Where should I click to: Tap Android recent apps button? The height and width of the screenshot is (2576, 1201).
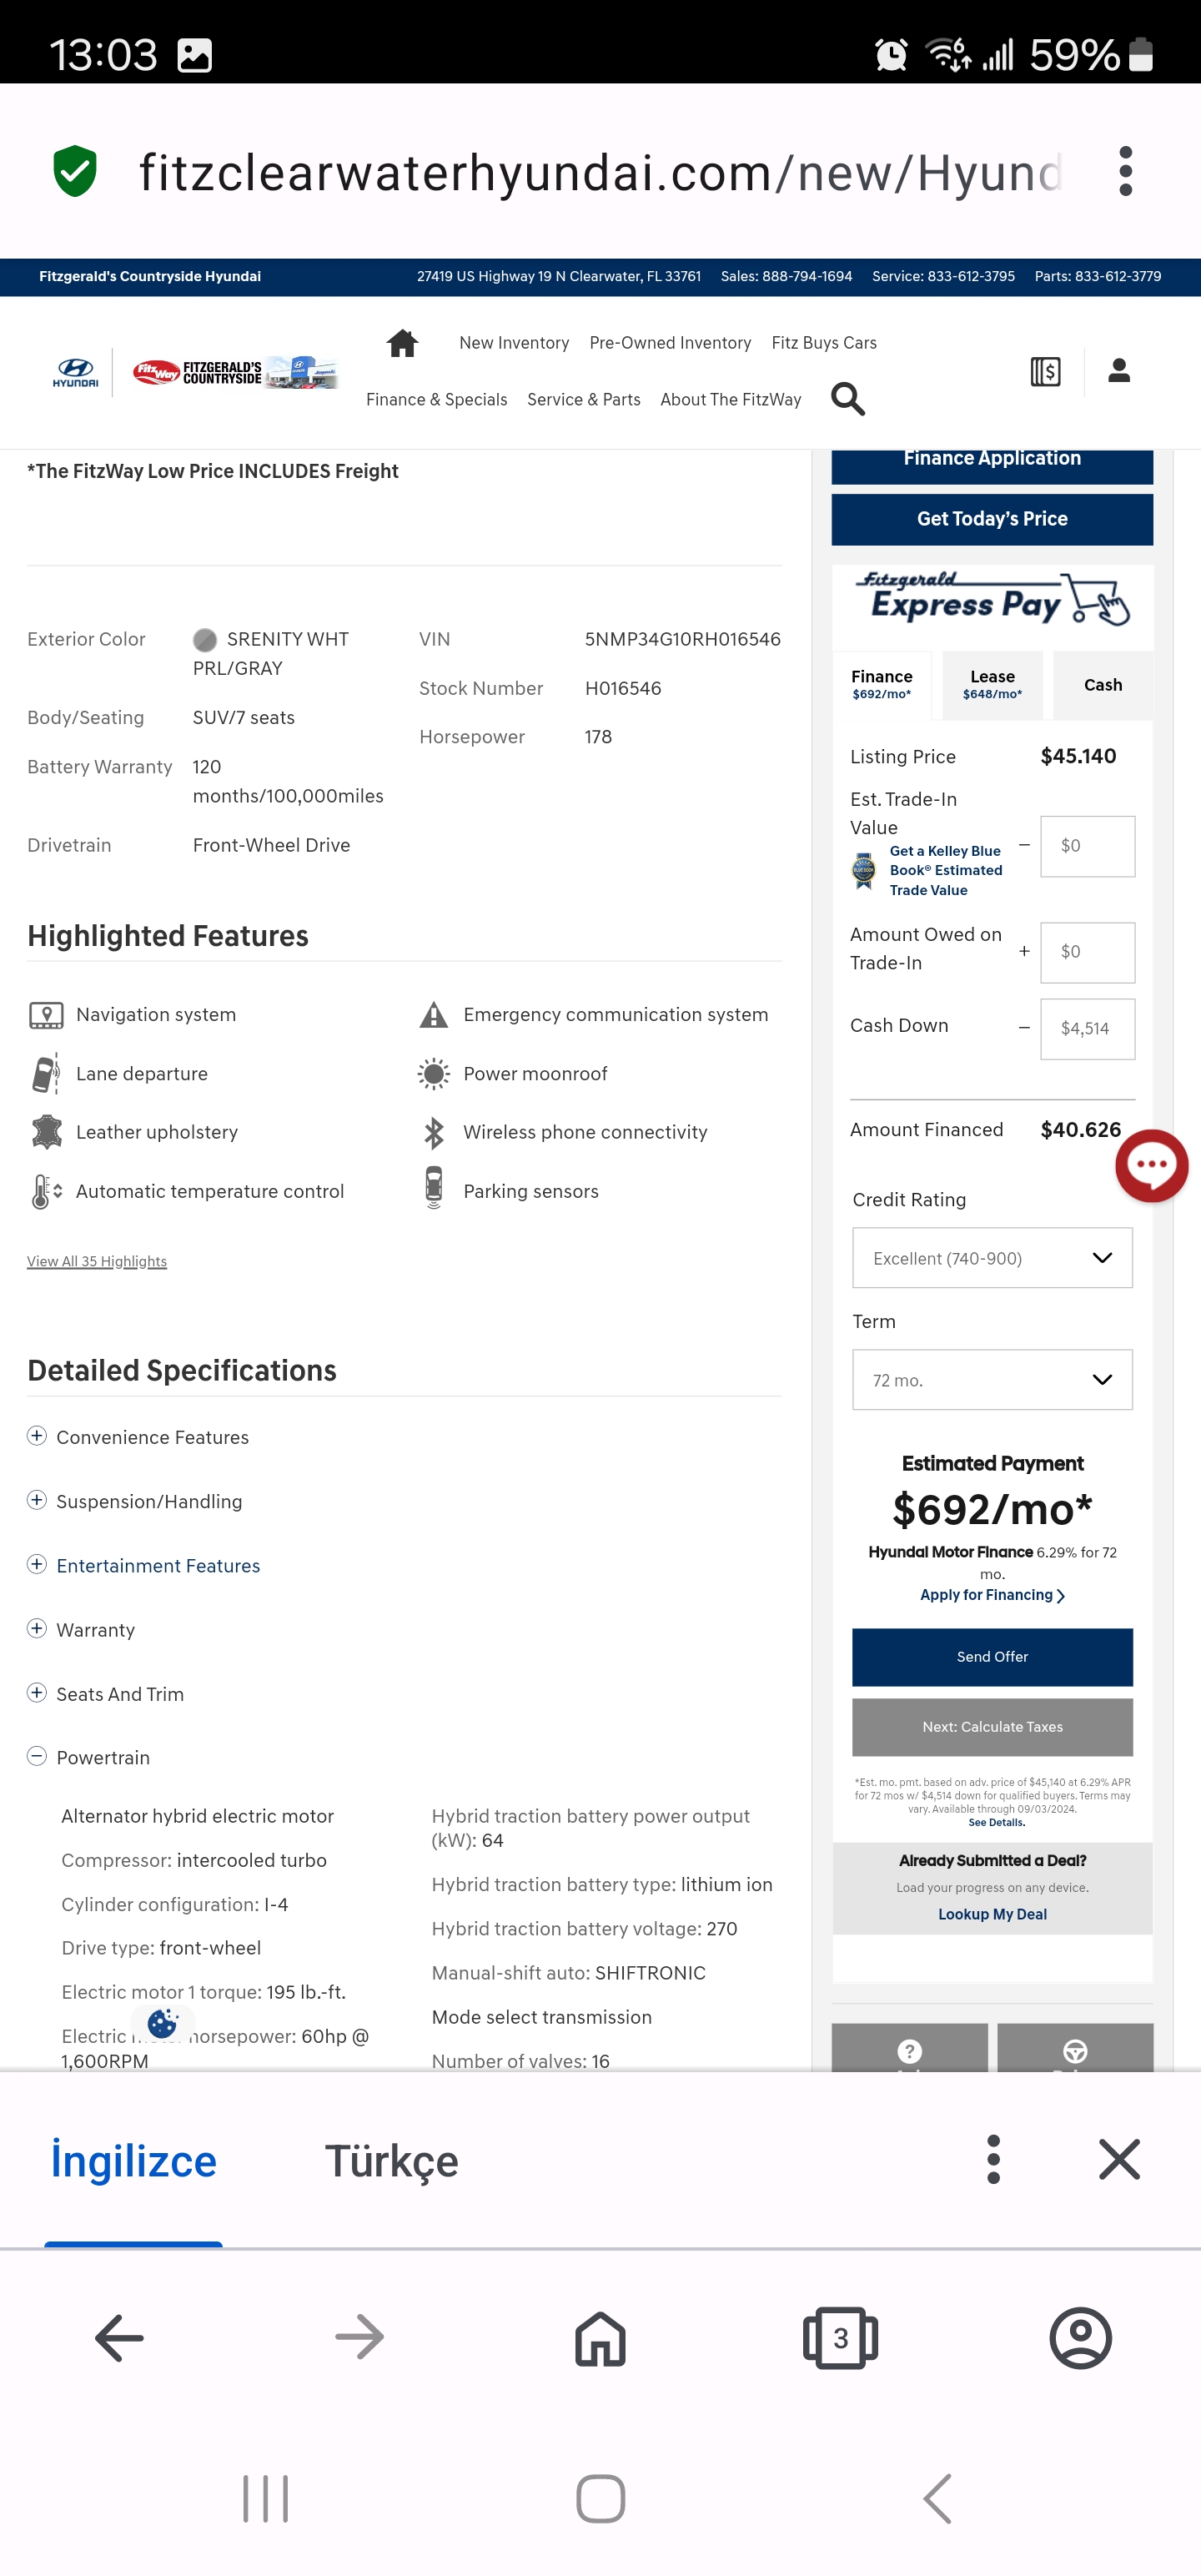click(265, 2499)
